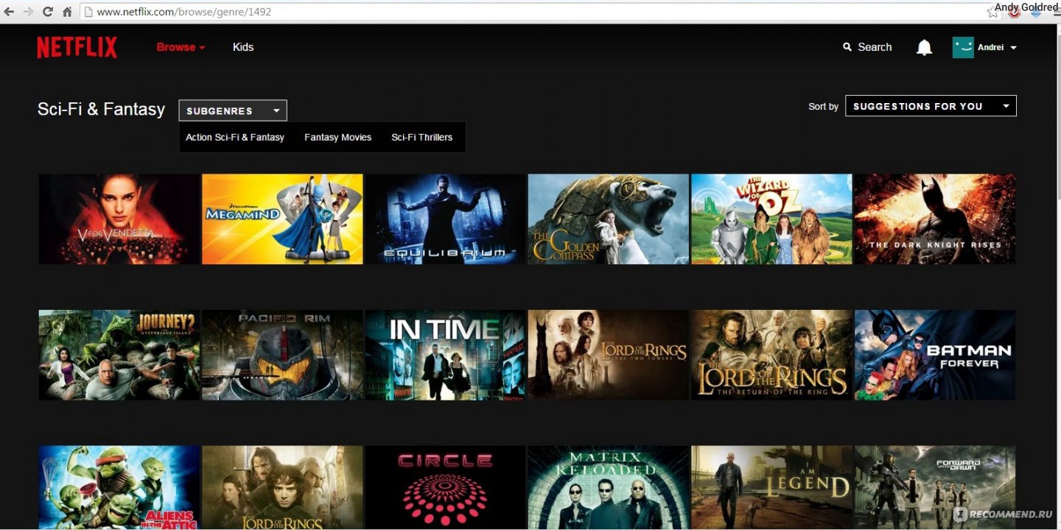Open Matrix Reloaded
The height and width of the screenshot is (530, 1061).
(x=609, y=487)
